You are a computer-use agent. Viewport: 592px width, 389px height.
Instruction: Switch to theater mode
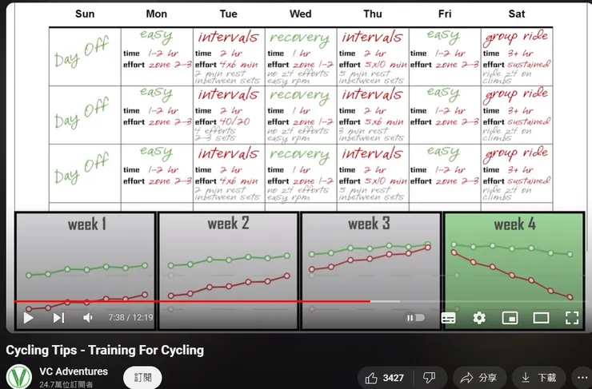(x=541, y=318)
